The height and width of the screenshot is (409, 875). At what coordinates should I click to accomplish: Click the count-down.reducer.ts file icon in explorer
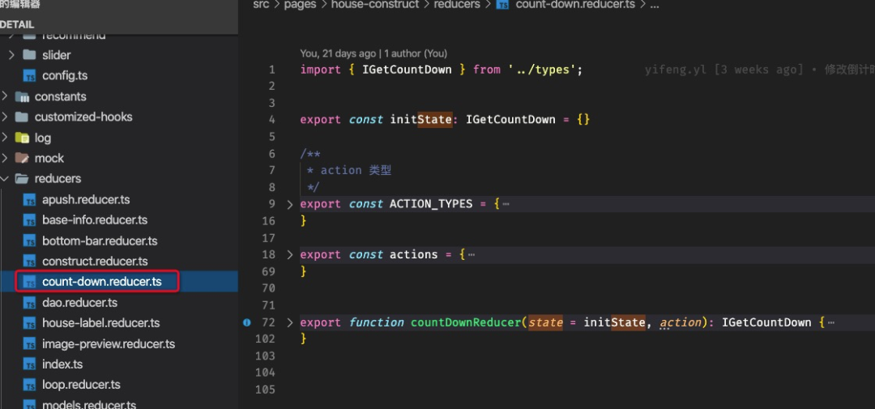[30, 282]
